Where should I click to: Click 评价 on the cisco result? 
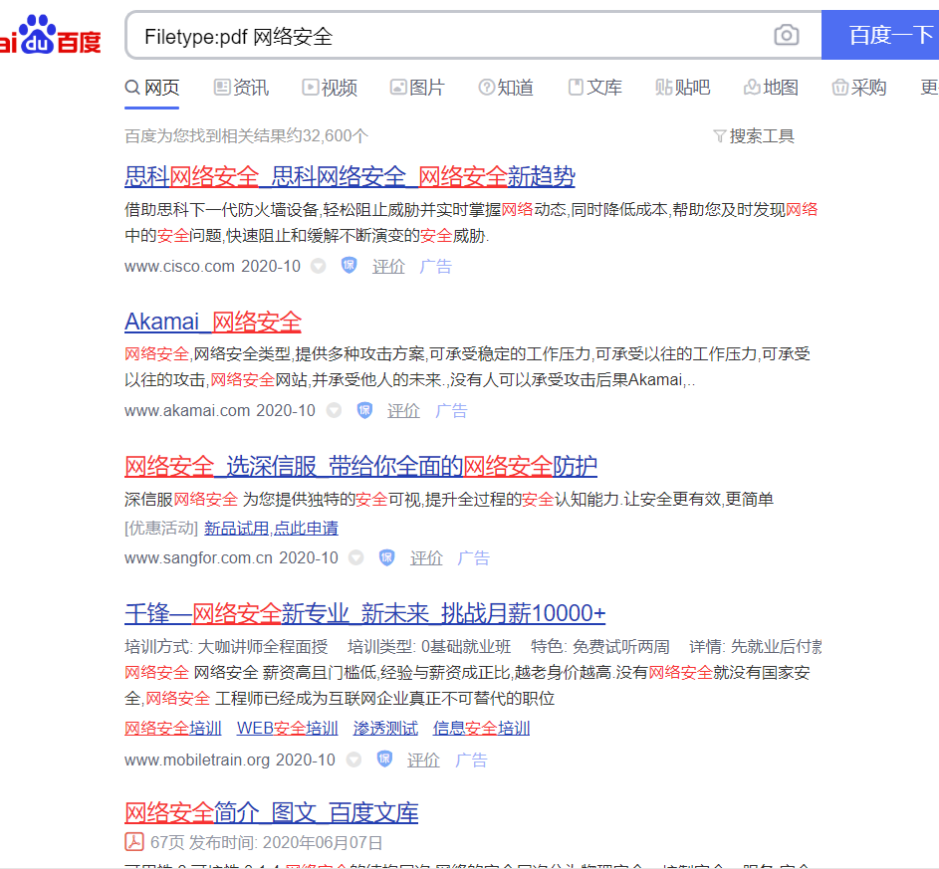(x=388, y=267)
